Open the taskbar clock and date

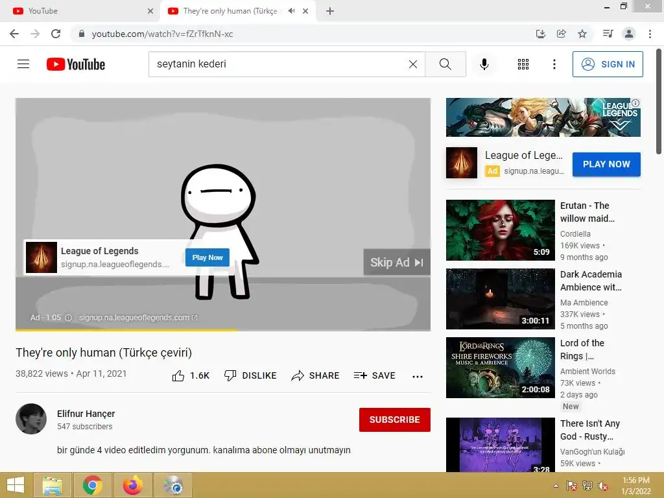tap(636, 486)
